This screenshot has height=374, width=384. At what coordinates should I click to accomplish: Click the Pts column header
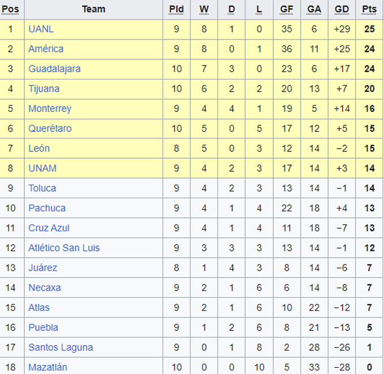(369, 9)
